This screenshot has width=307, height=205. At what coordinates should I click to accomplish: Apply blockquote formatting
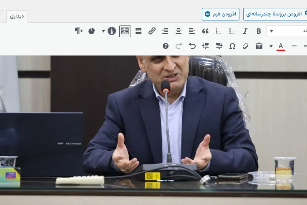[205, 31]
